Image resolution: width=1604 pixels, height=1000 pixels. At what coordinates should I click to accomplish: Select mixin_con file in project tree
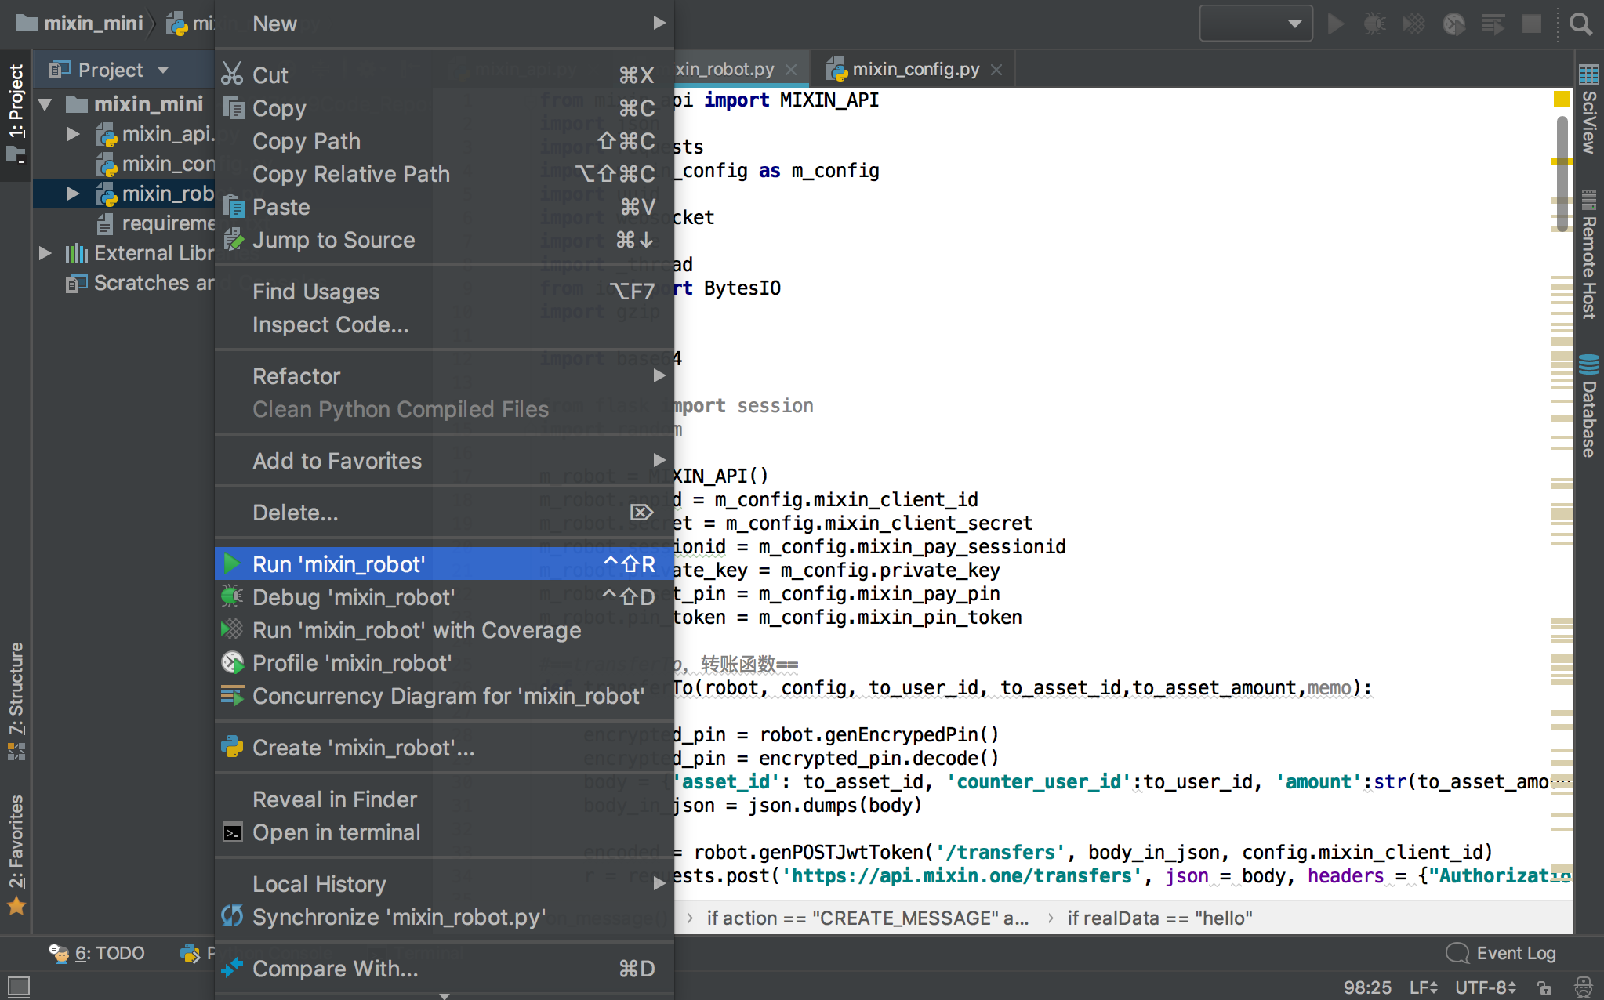pos(155,164)
